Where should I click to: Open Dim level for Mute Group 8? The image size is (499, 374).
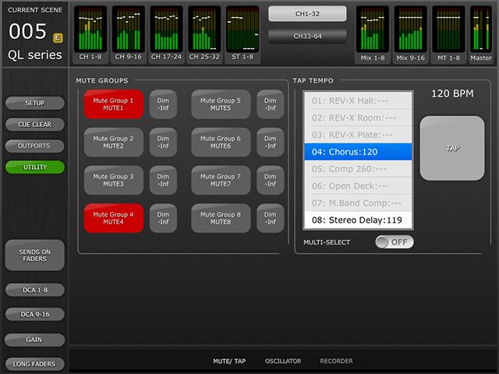(270, 218)
